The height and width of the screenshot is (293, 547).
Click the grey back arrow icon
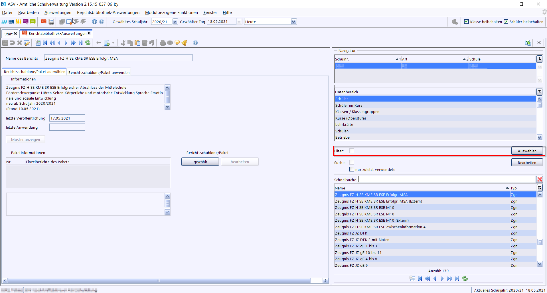click(x=99, y=43)
